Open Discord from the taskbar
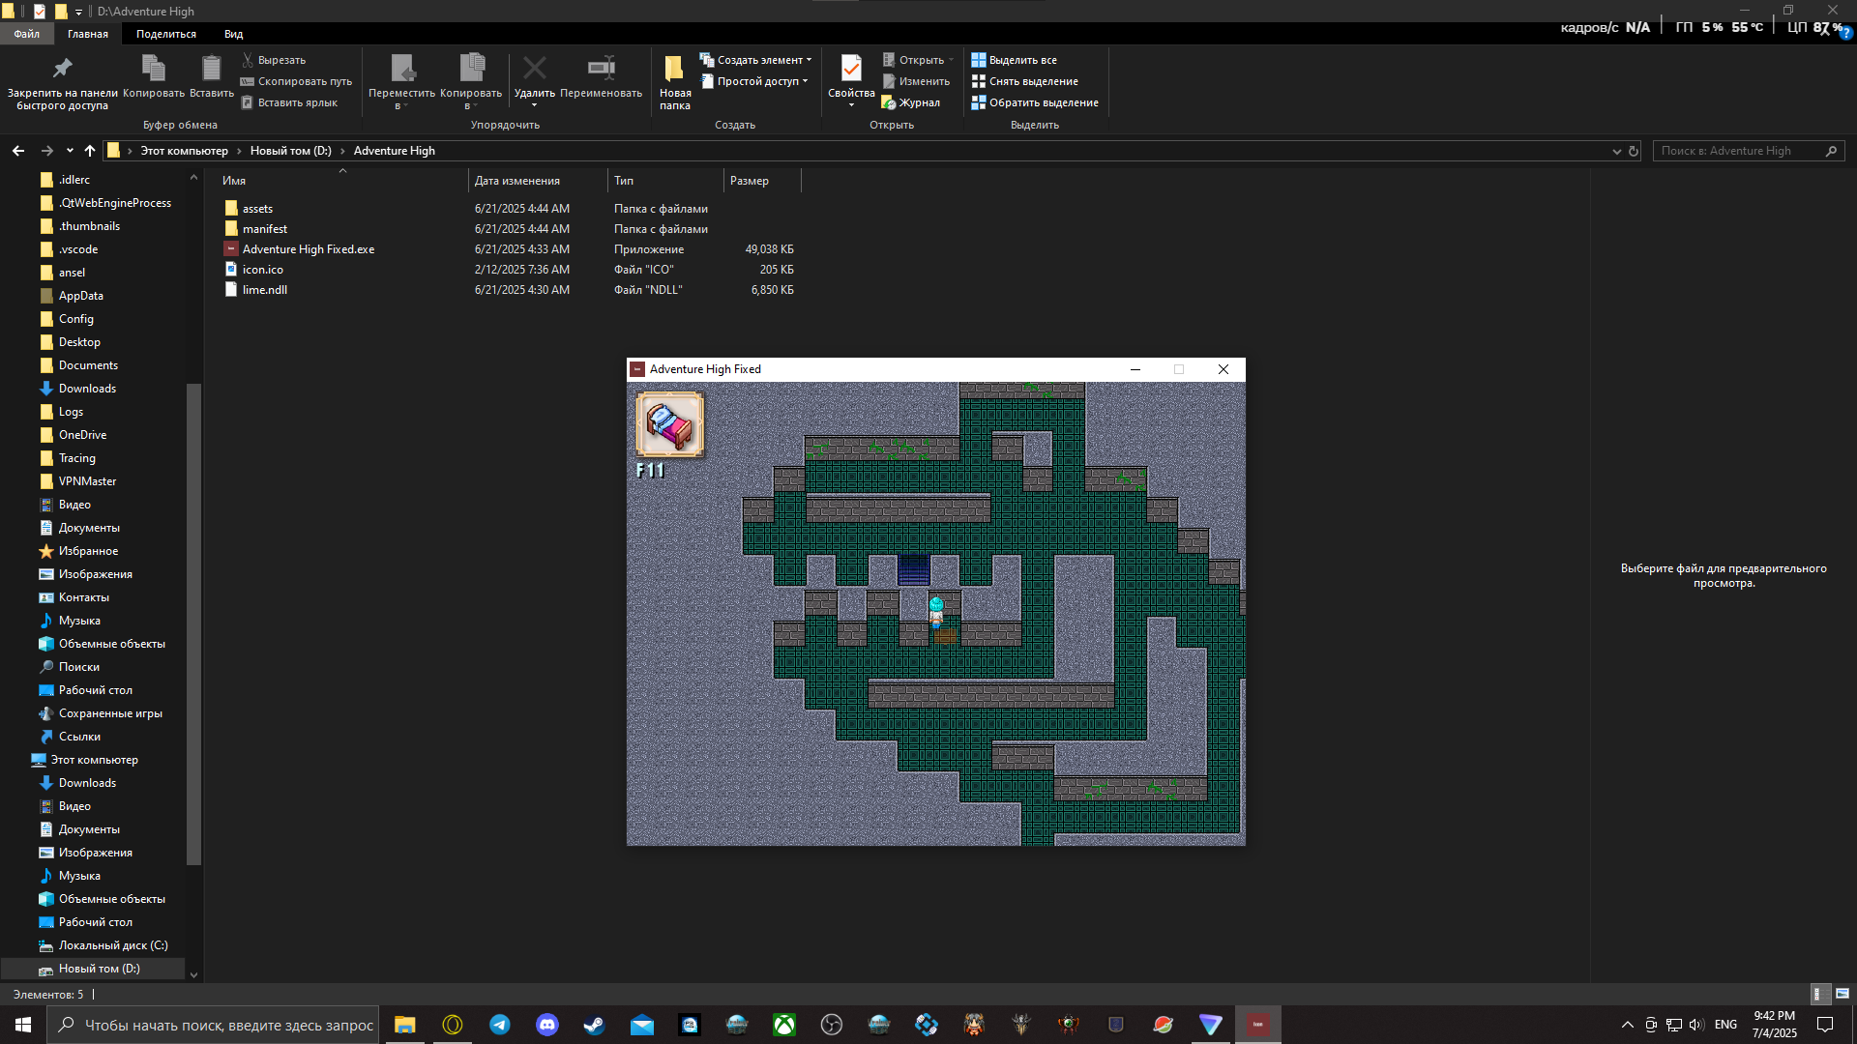The image size is (1857, 1044). (x=547, y=1025)
